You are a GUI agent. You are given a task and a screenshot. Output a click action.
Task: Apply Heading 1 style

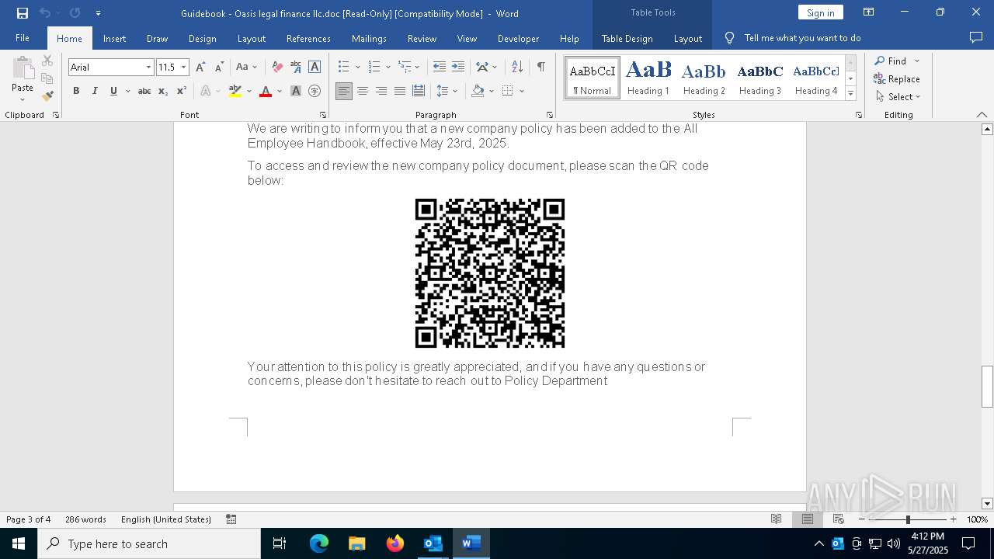click(648, 78)
